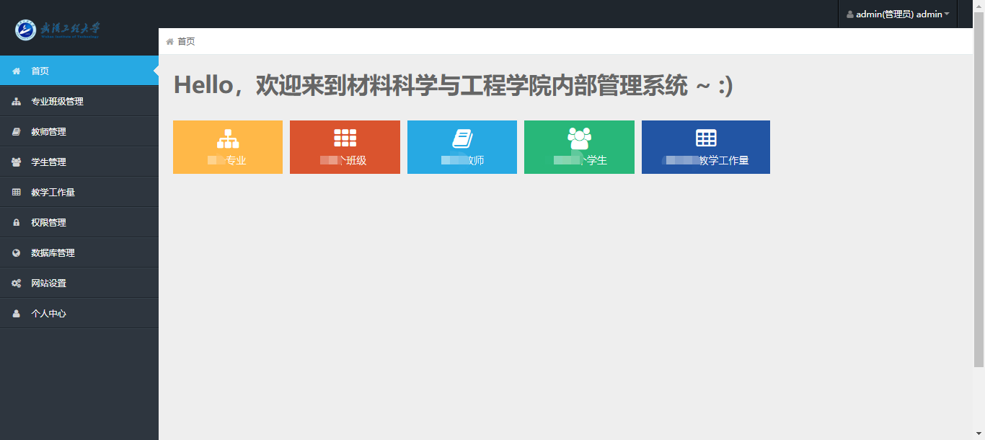Click the home icon beside 首页 in sidebar
Viewport: 985px width, 440px height.
pos(17,71)
